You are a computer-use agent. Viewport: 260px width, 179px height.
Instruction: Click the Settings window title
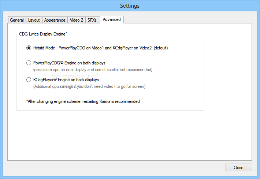[130, 6]
